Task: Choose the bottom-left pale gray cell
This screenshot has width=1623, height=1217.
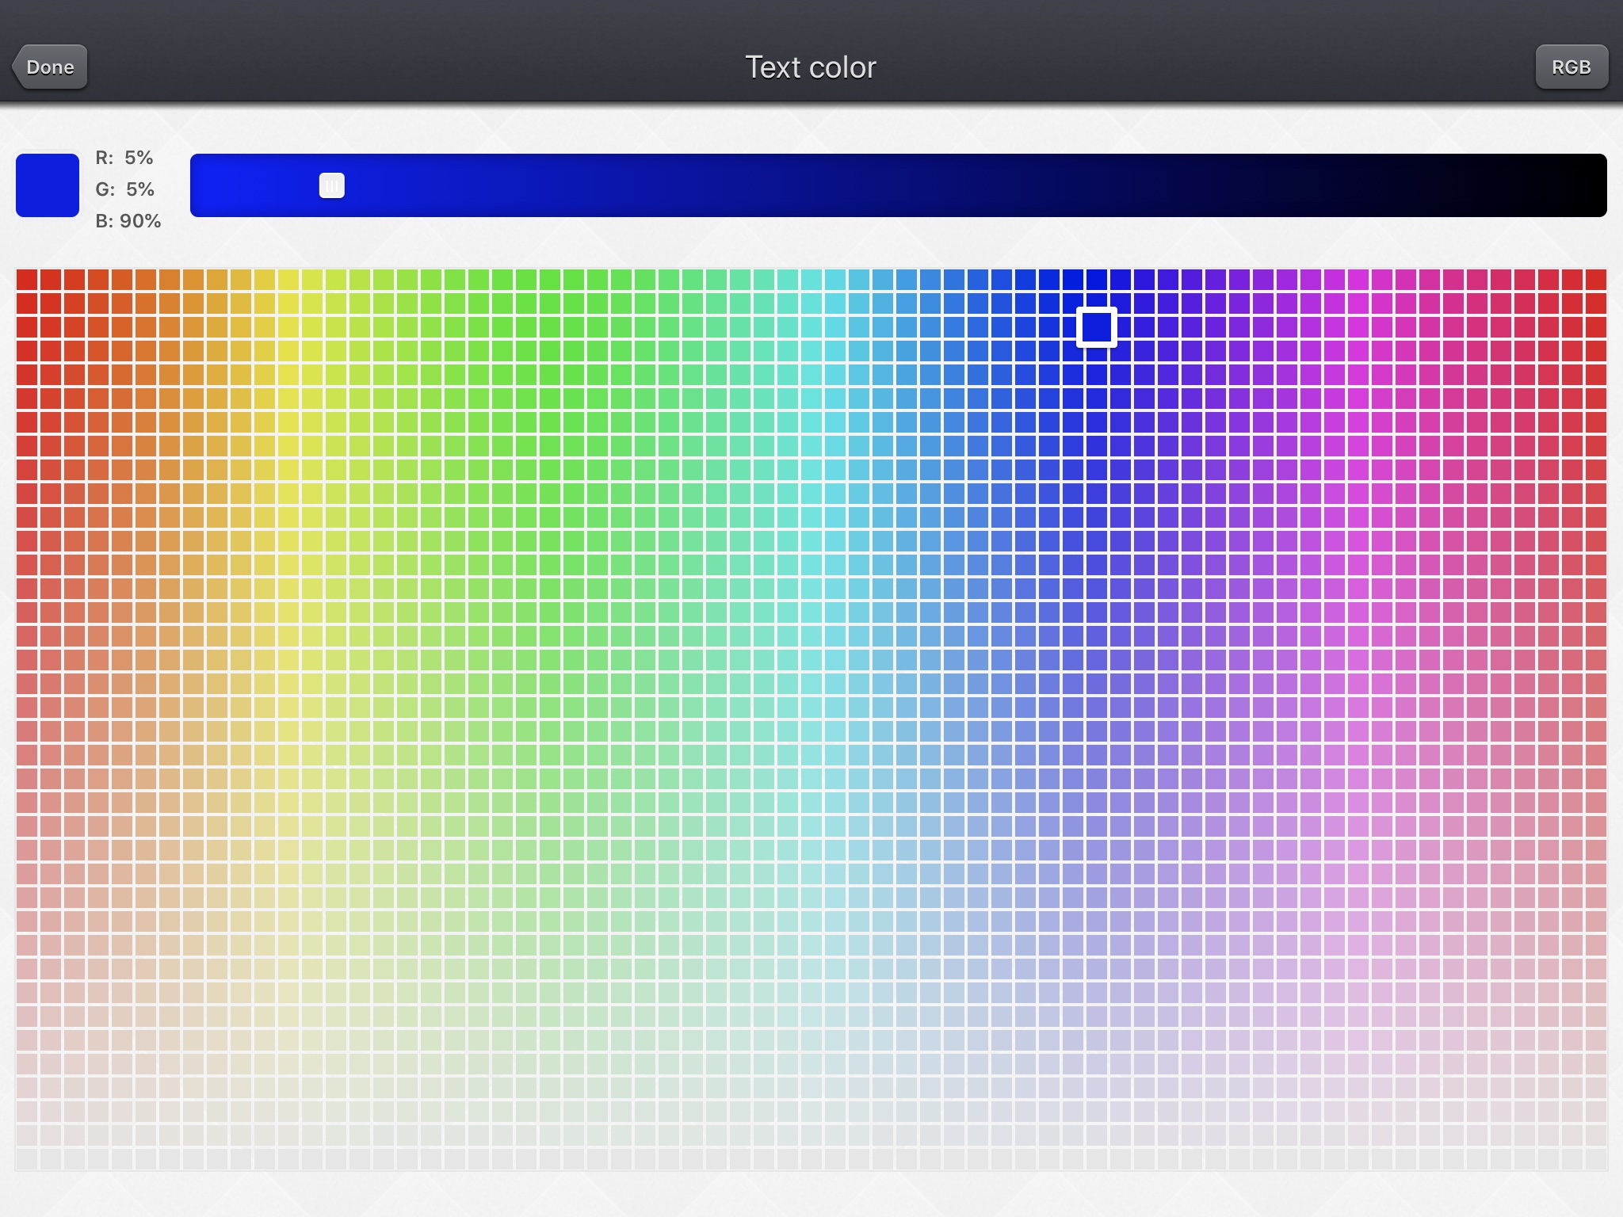Action: click(x=27, y=1158)
